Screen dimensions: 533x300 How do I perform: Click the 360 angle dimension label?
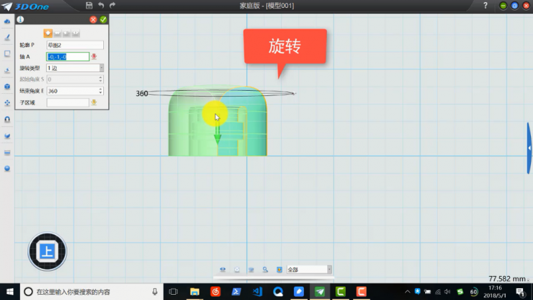pyautogui.click(x=142, y=93)
